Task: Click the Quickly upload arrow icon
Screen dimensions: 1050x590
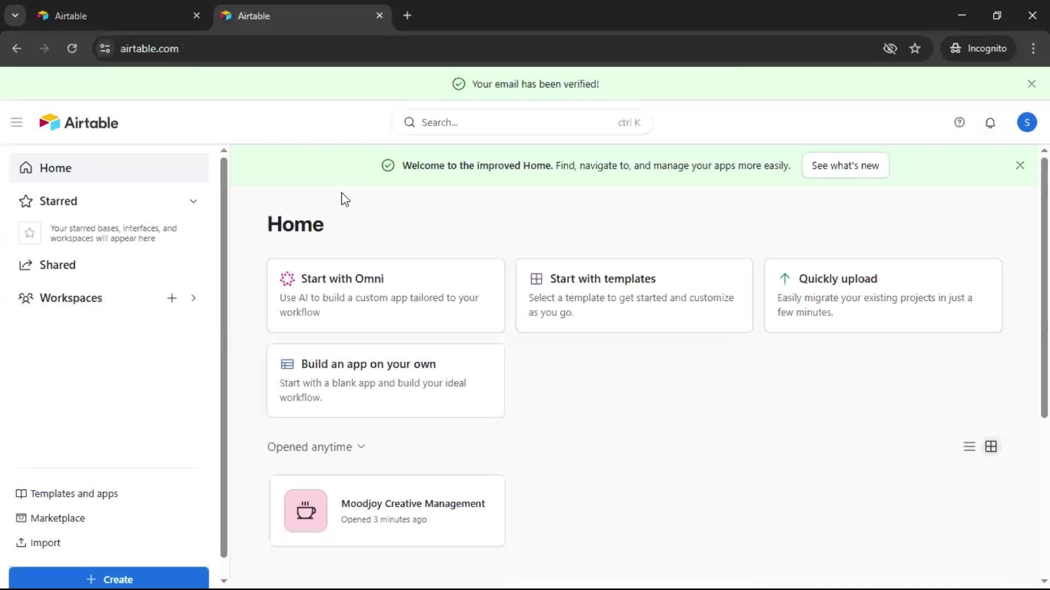Action: coord(785,279)
